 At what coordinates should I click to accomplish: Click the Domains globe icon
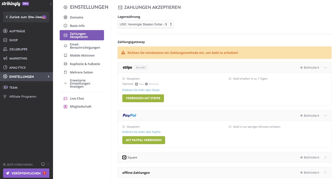[x=66, y=17]
